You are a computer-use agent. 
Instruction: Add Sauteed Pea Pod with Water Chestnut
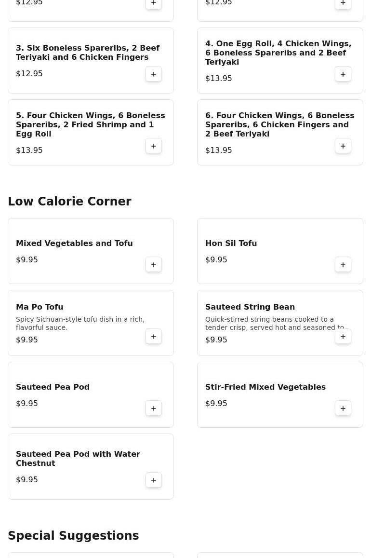click(154, 480)
